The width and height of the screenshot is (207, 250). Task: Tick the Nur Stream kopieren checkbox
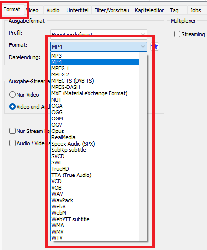click(x=12, y=131)
